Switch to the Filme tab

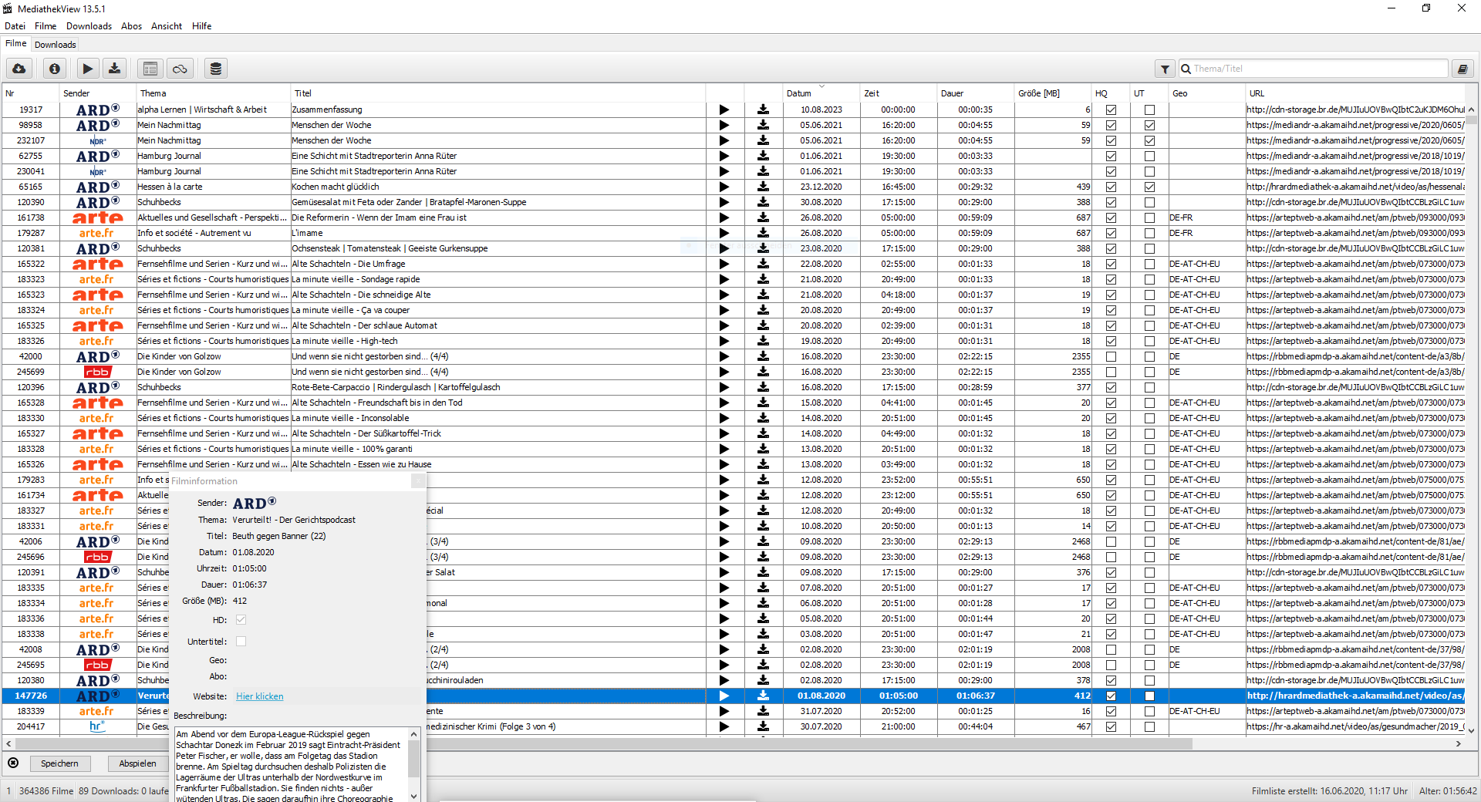point(15,44)
